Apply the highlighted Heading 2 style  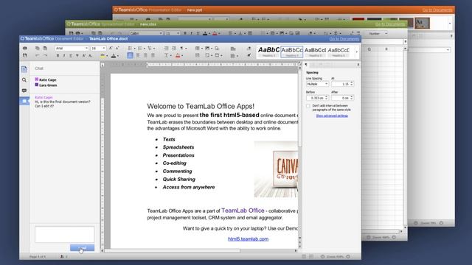click(292, 52)
